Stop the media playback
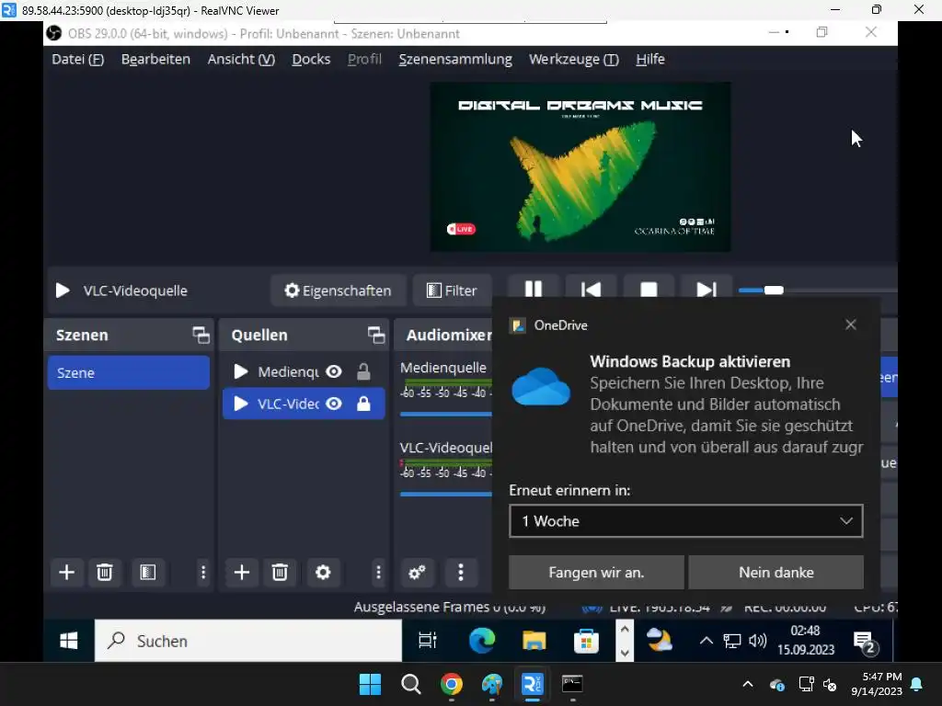This screenshot has height=706, width=942. coord(649,290)
